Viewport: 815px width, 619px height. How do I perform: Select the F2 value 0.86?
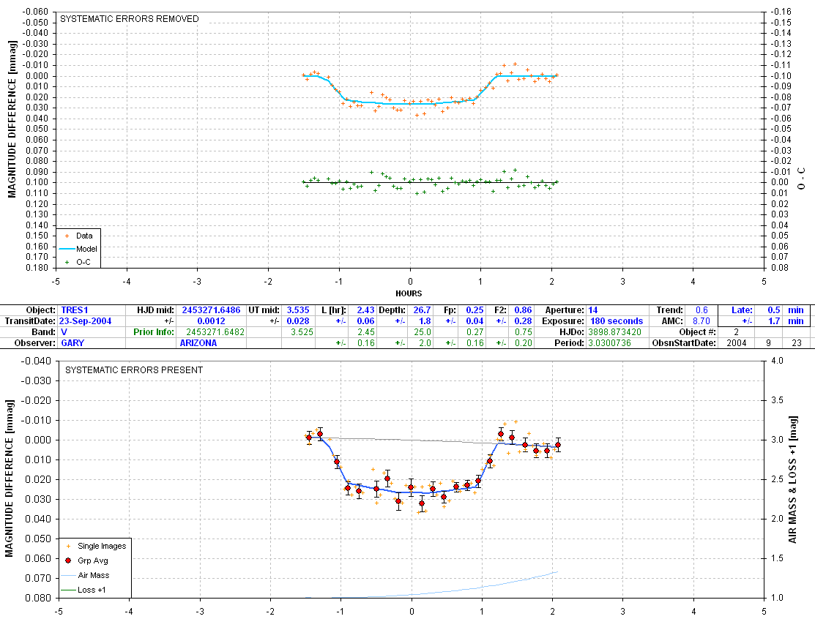(523, 310)
